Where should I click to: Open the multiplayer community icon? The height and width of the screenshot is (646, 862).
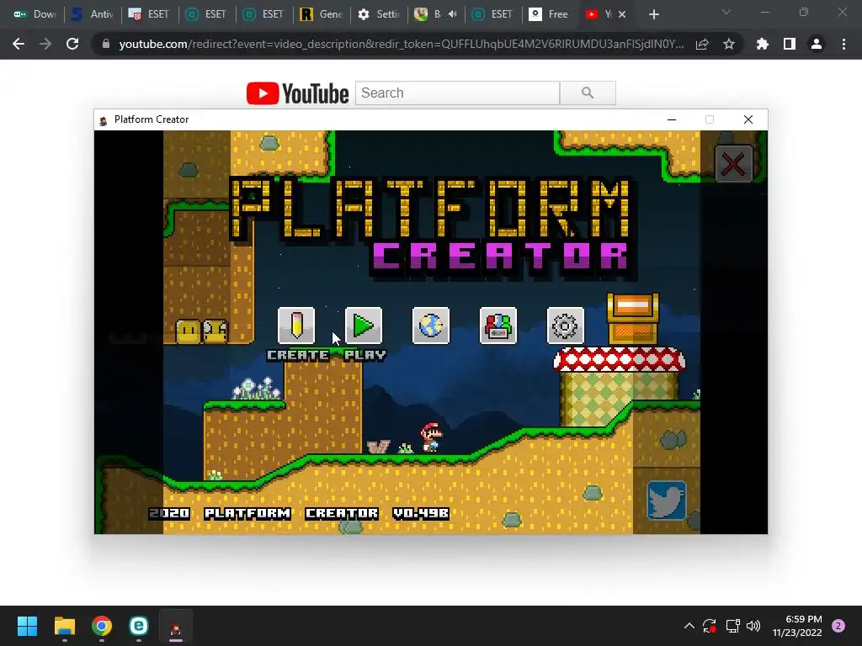pyautogui.click(x=498, y=326)
